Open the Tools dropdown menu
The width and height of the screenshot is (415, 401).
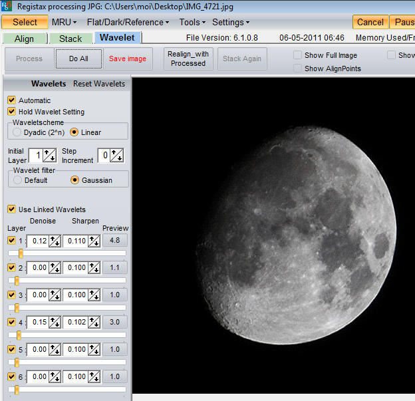(192, 22)
